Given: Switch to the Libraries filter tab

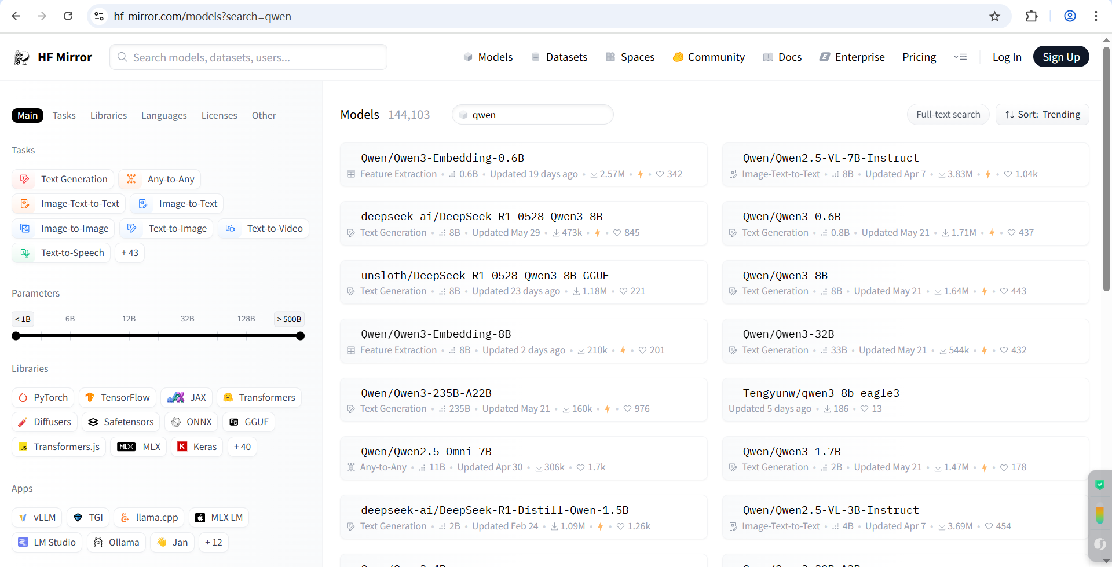Looking at the screenshot, I should (x=108, y=116).
